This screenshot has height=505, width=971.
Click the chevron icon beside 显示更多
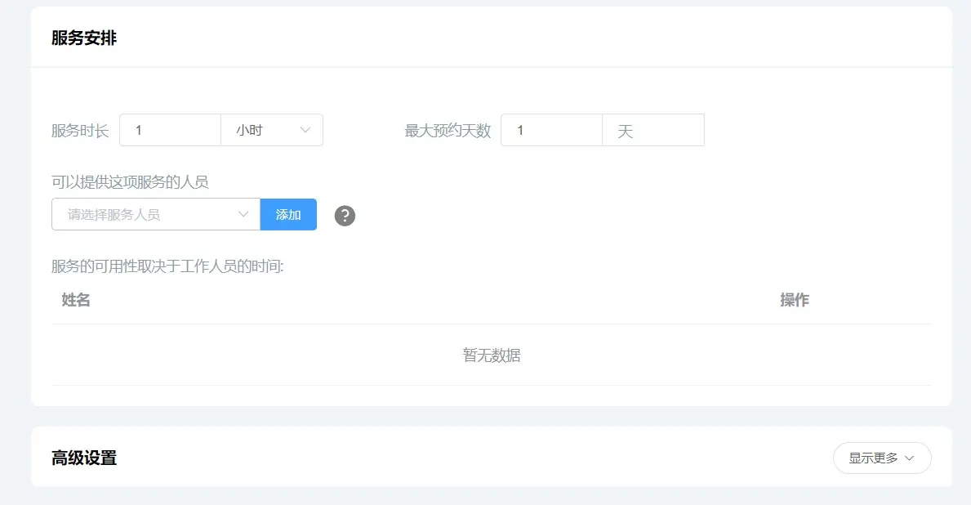click(x=910, y=458)
